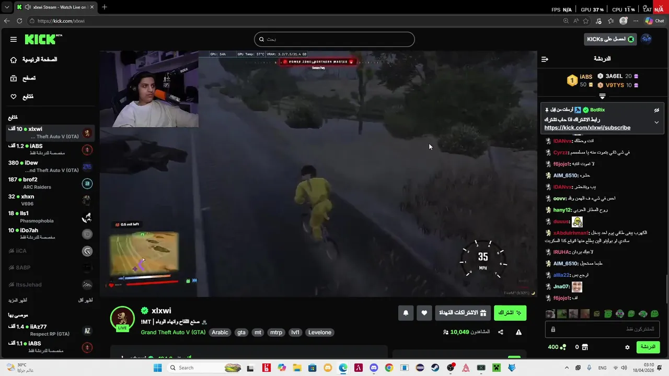This screenshot has height=376, width=669.
Task: Open Discord from the Windows taskbar
Action: pyautogui.click(x=374, y=368)
